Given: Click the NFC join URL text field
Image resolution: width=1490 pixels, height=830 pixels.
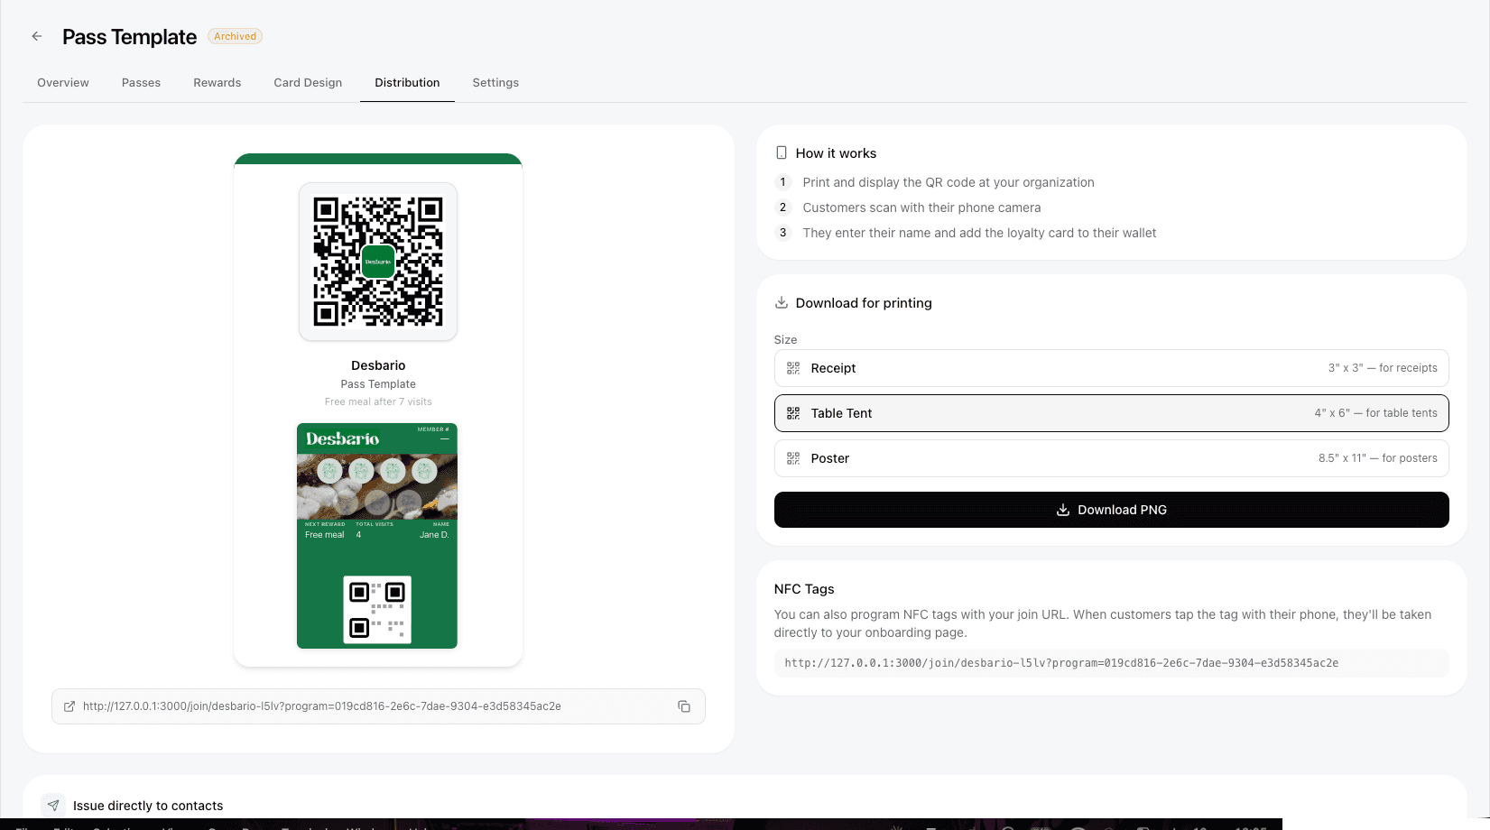Looking at the screenshot, I should point(1111,662).
